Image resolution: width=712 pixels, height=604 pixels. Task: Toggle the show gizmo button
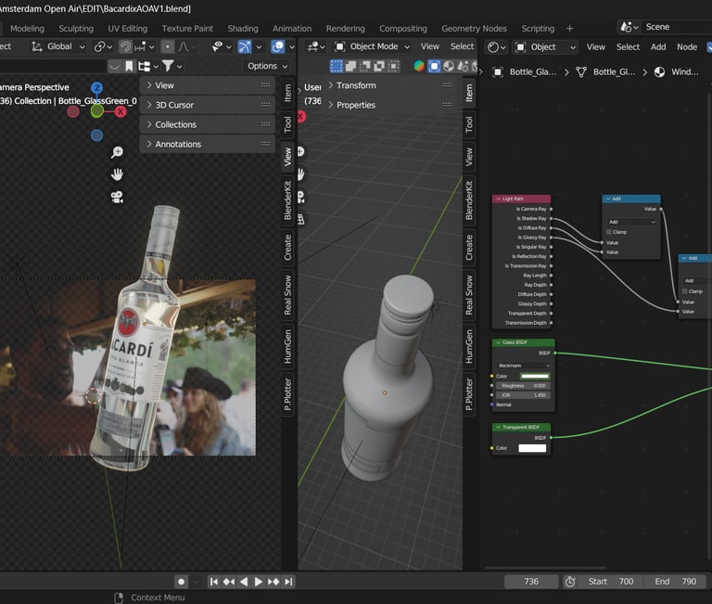click(x=245, y=46)
